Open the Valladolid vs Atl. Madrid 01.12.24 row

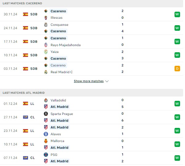tap(91, 104)
